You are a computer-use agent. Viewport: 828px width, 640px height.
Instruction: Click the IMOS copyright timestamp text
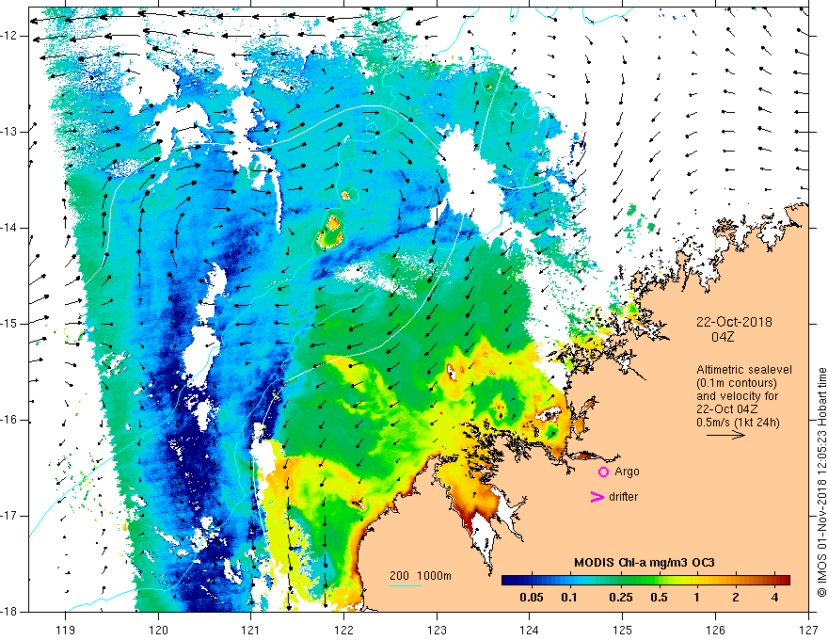[821, 482]
